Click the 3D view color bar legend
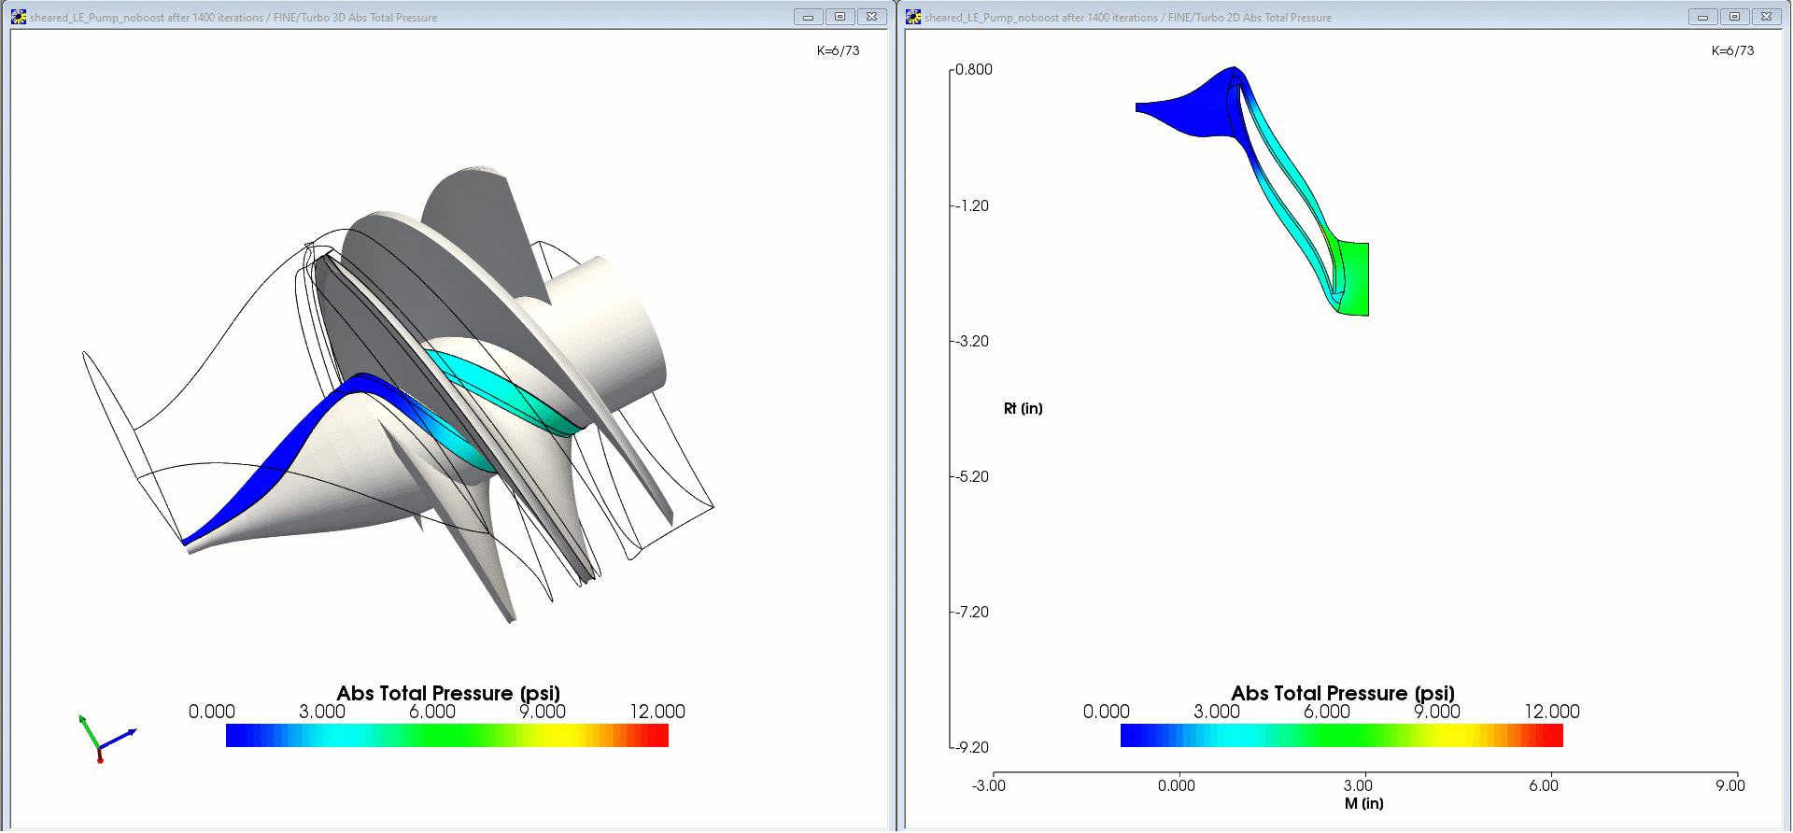 point(446,736)
